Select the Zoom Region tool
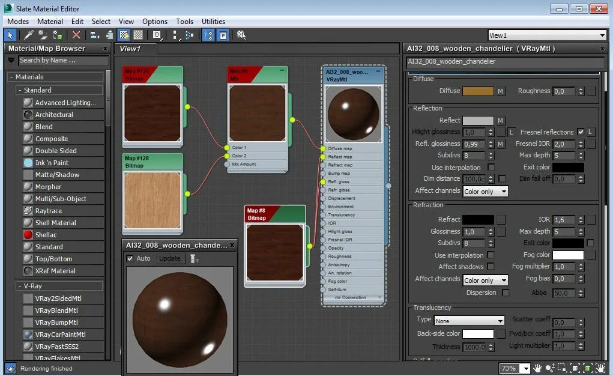This screenshot has width=613, height=376. click(x=562, y=368)
